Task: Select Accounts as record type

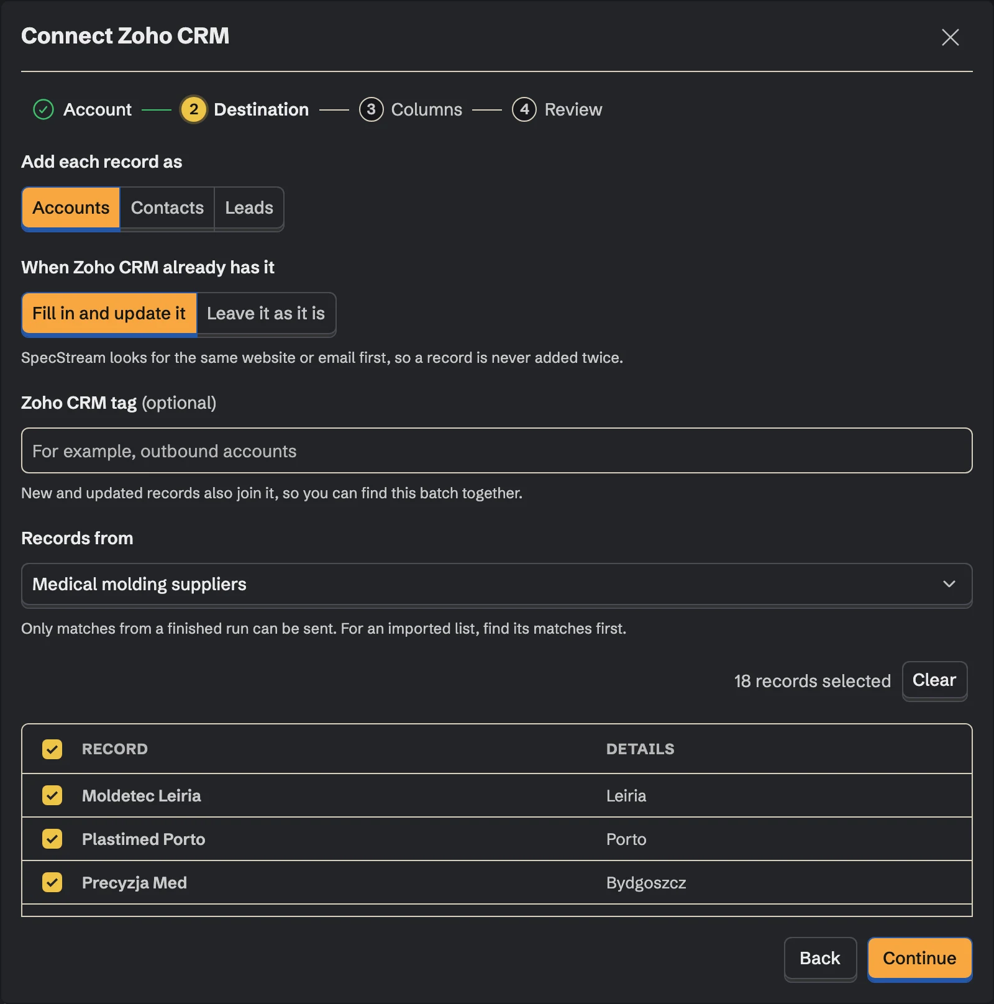Action: pos(71,208)
